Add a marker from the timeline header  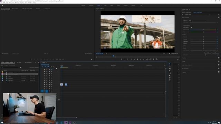point(51,66)
